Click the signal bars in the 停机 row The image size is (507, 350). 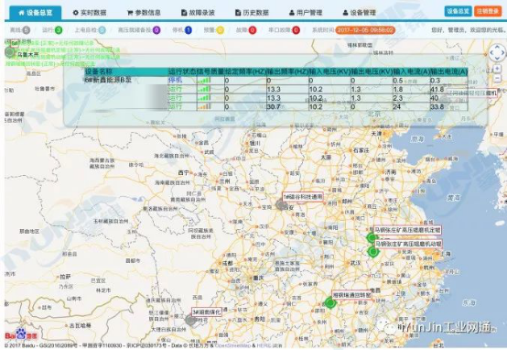(204, 81)
